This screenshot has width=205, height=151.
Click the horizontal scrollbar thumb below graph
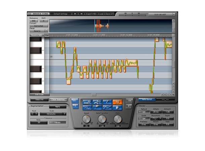click(94, 95)
